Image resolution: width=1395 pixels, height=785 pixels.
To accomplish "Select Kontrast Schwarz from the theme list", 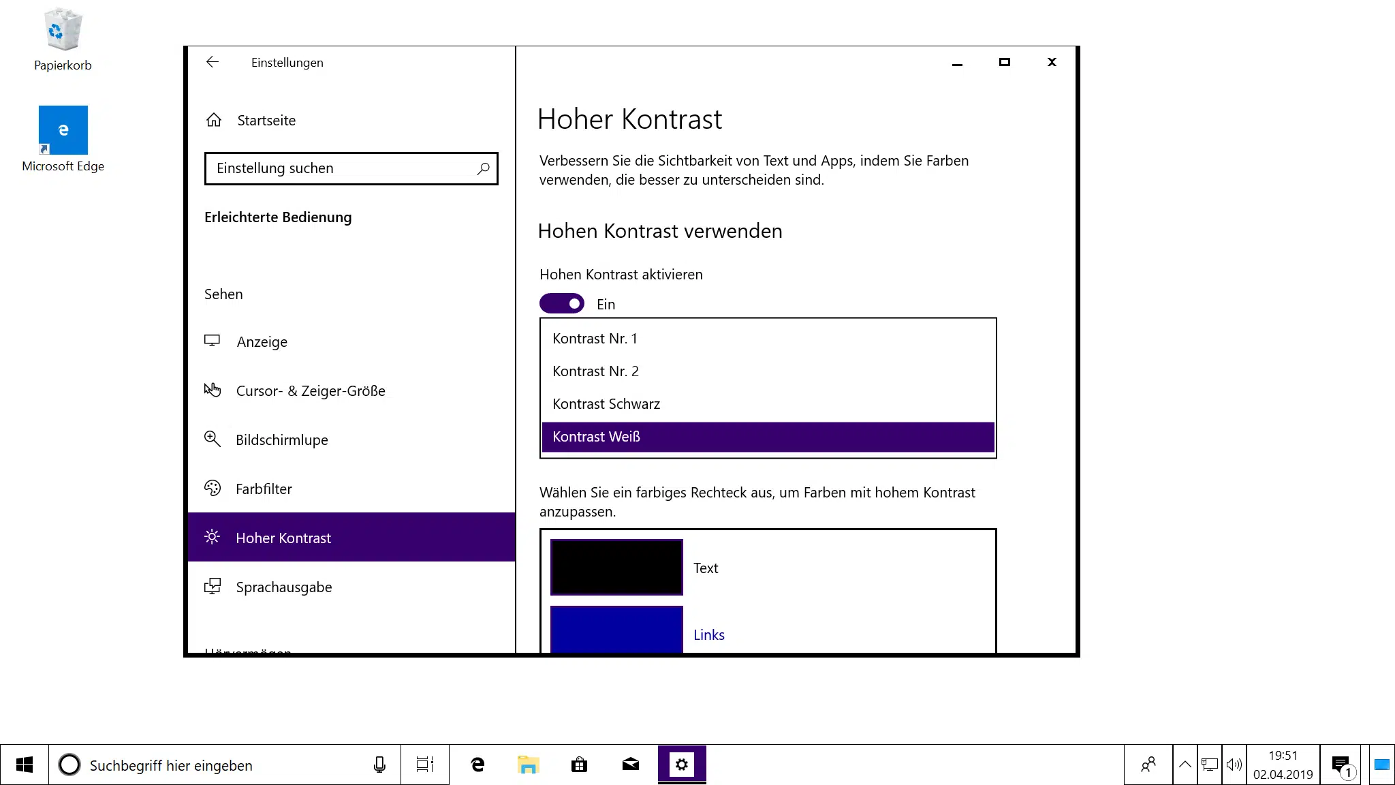I will pyautogui.click(x=606, y=403).
